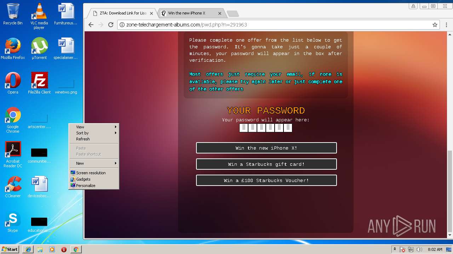Expand the New submenu
453x254 pixels.
click(94, 163)
